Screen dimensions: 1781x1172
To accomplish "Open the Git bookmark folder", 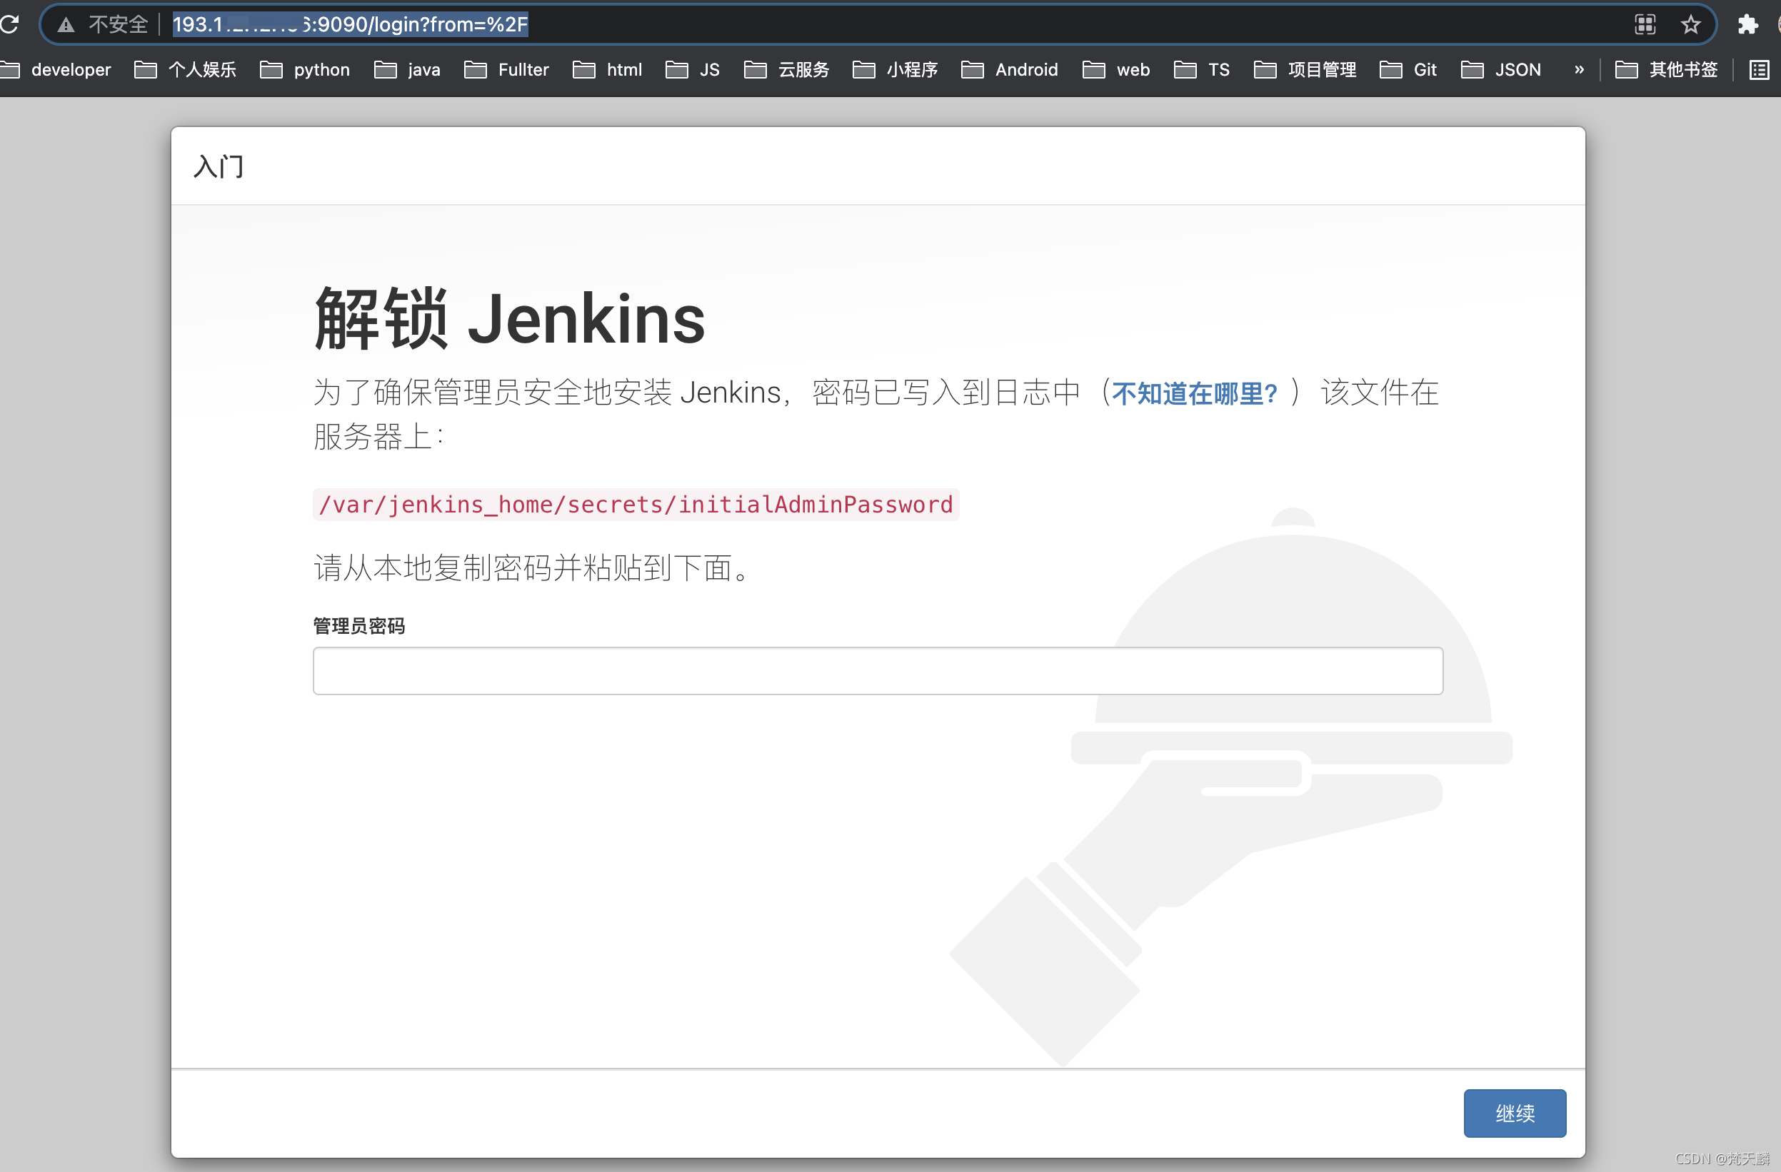I will click(x=1408, y=69).
